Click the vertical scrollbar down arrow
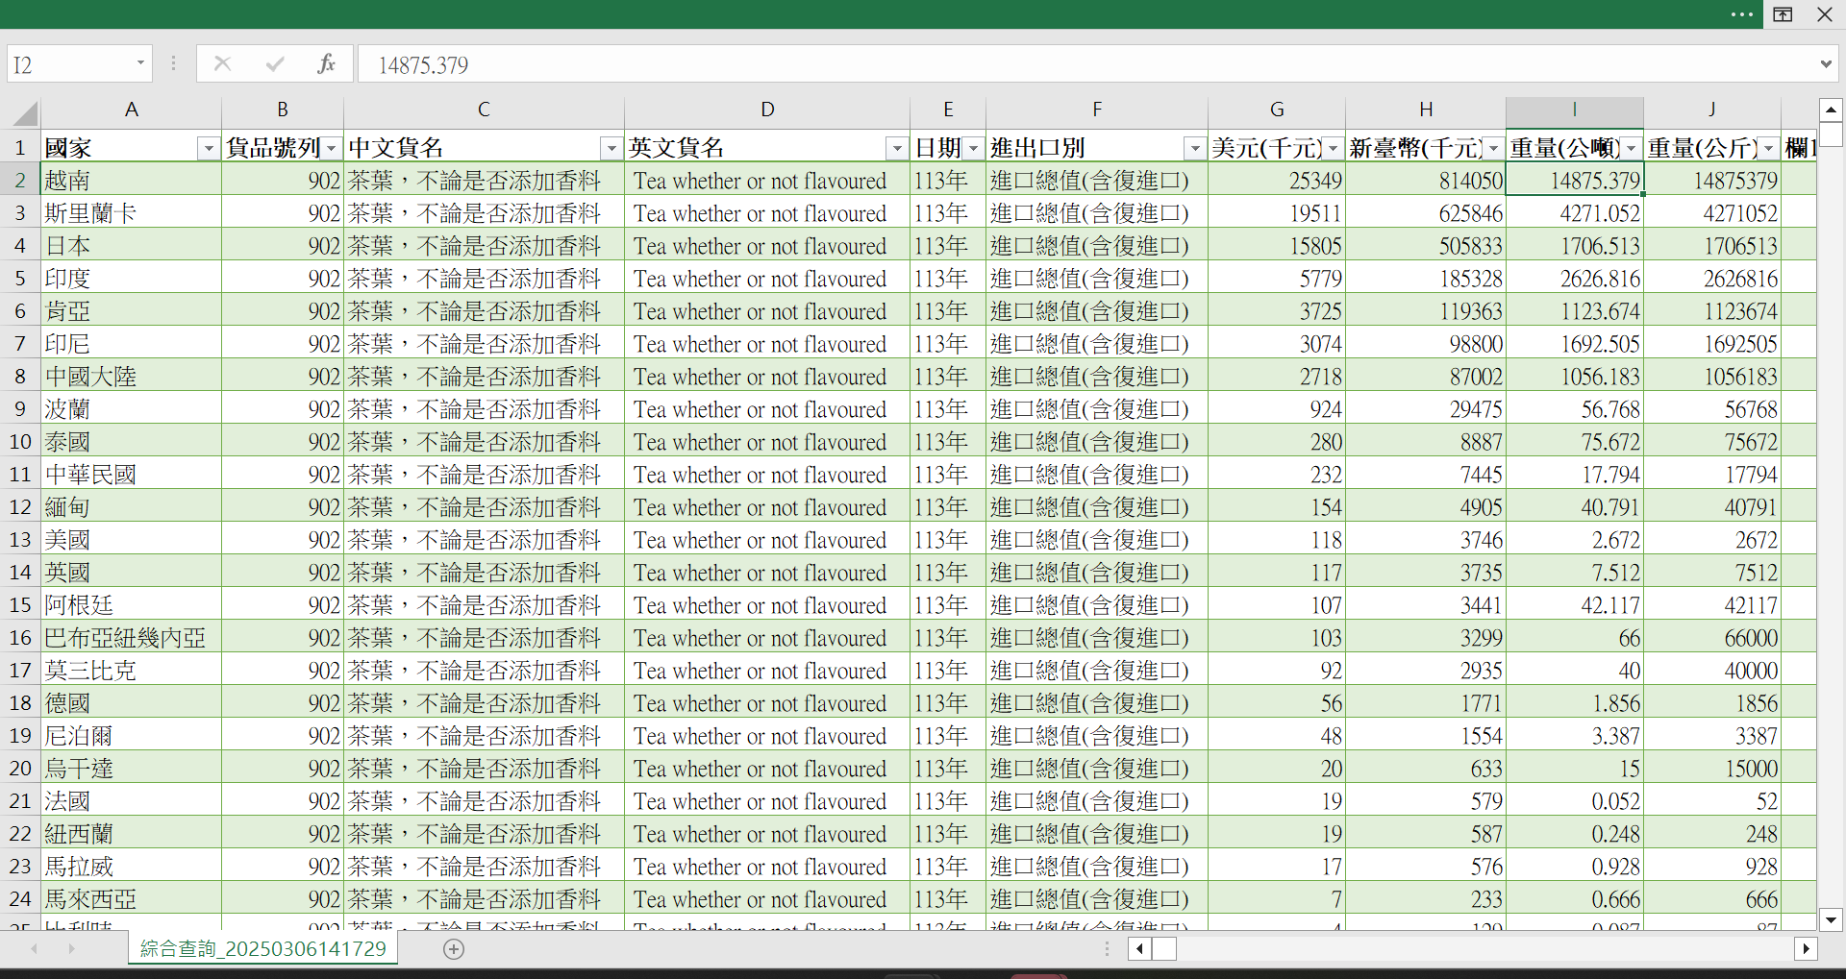 coord(1831,919)
